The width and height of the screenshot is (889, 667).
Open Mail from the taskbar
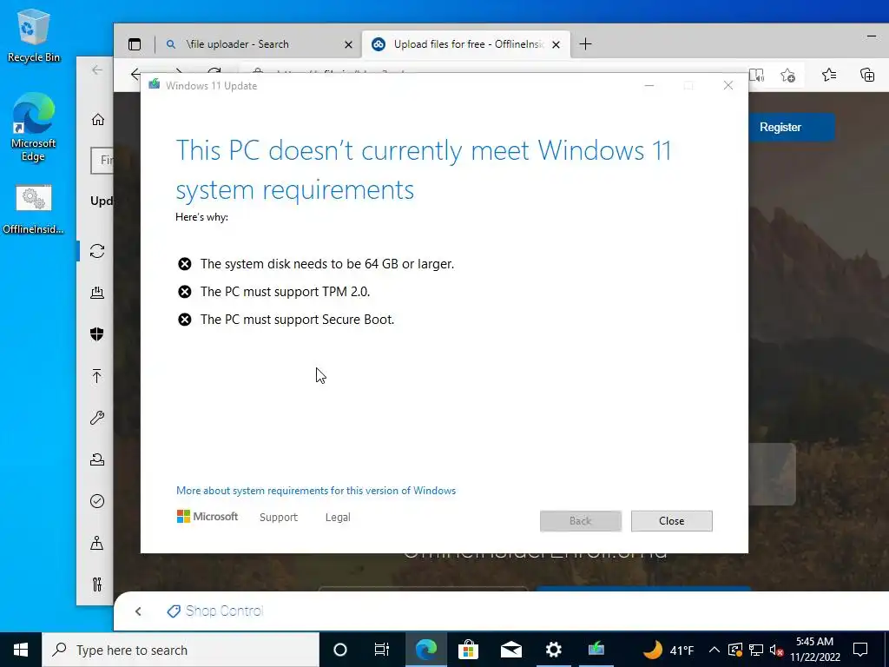coord(511,650)
